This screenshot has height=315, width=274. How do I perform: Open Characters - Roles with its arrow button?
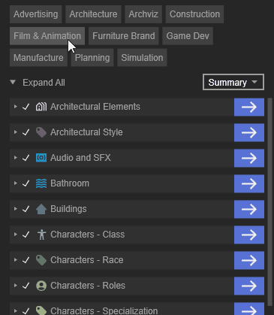point(249,286)
